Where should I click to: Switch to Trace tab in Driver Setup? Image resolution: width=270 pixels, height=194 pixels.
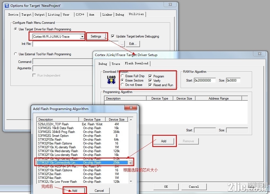point(116,64)
